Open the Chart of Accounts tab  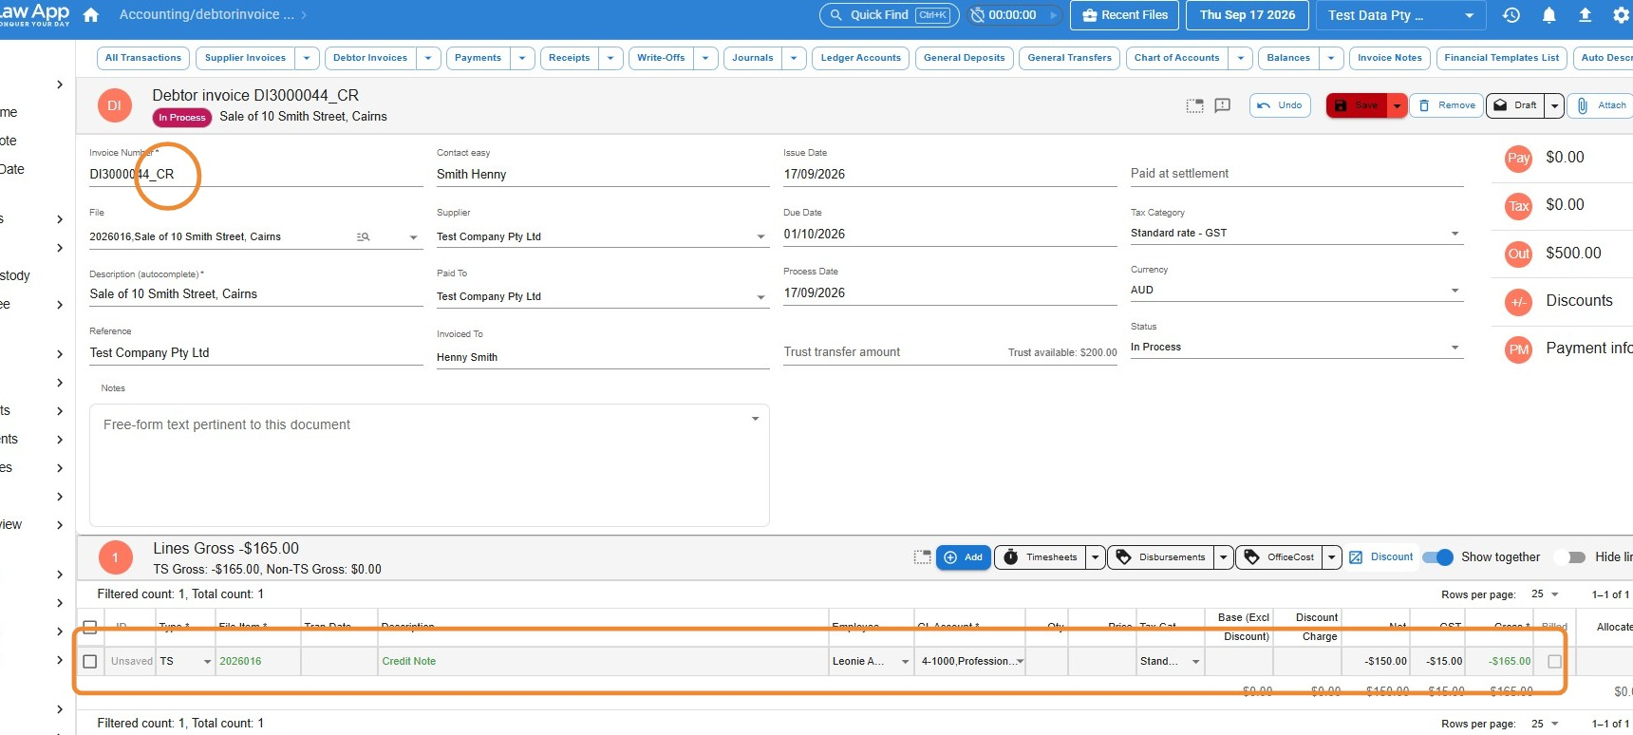click(x=1176, y=58)
